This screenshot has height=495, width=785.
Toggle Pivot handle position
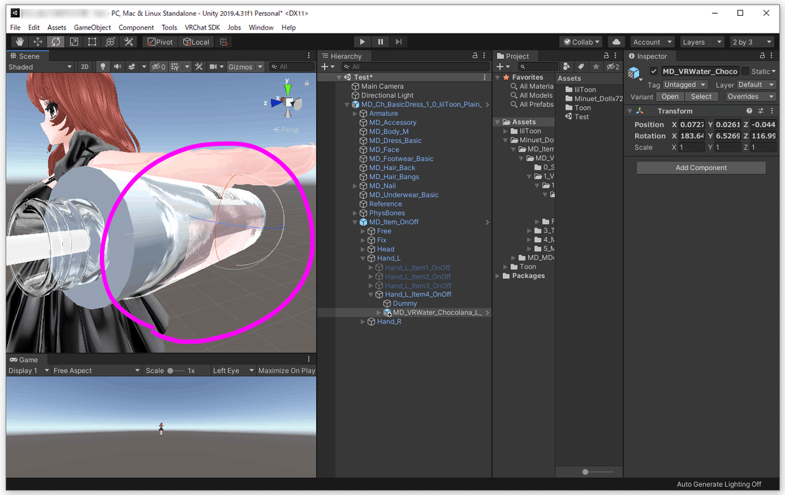pos(160,42)
